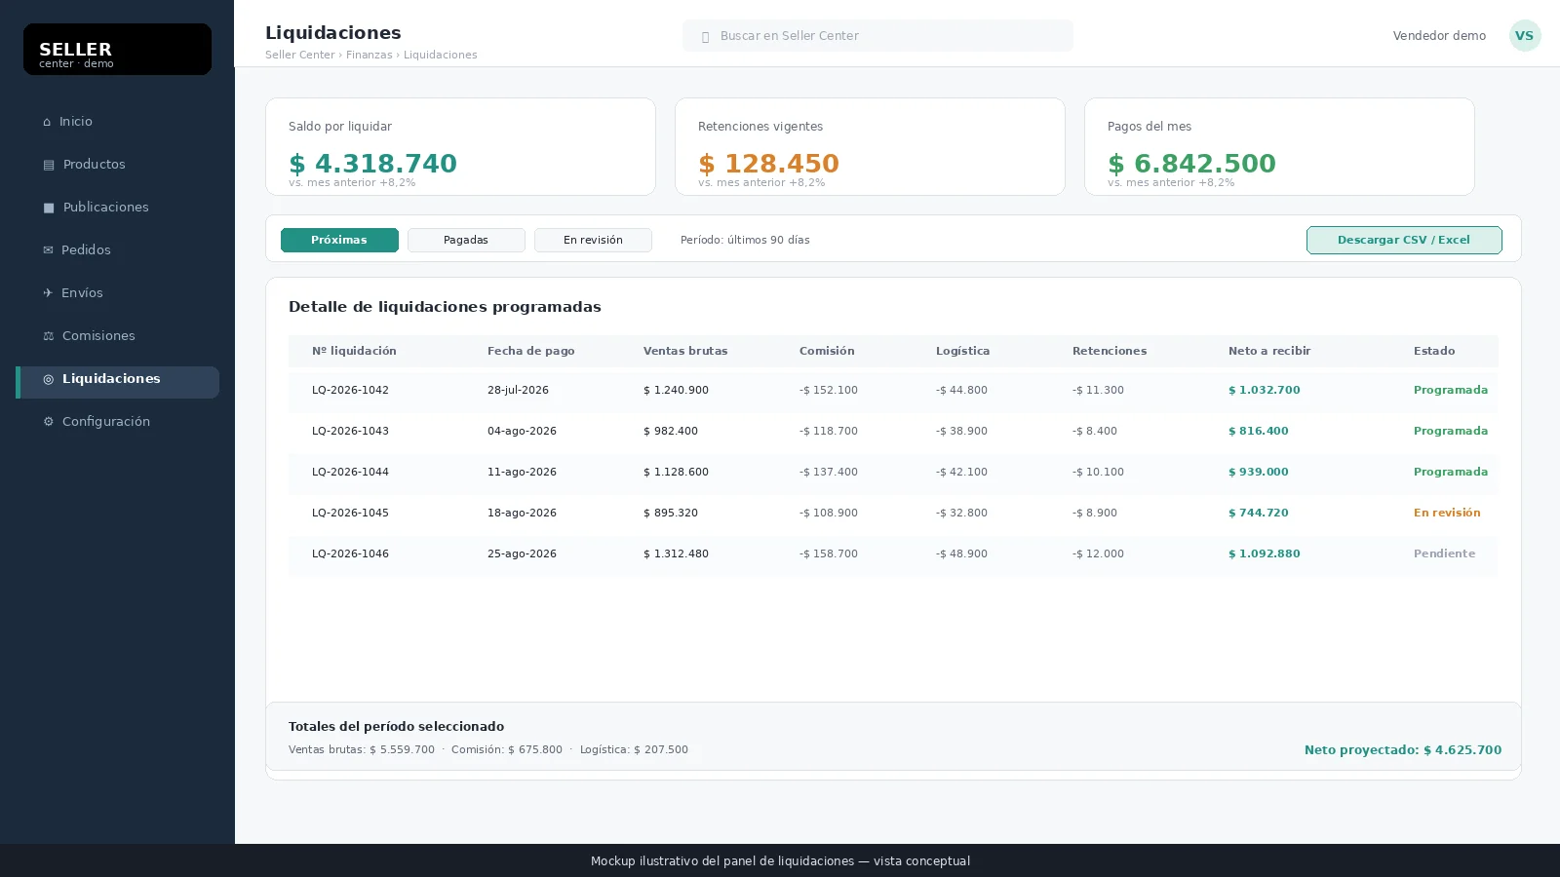Click Neto proyectado: $ 4.625.700
1560x877 pixels.
[x=1403, y=750]
